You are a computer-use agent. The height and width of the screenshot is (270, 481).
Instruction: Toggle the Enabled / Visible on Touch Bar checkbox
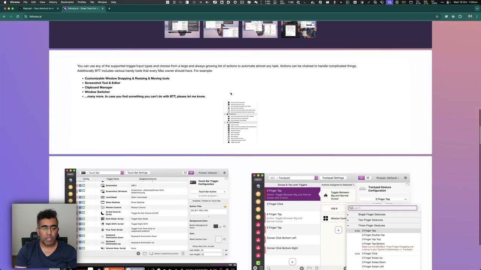point(191,201)
